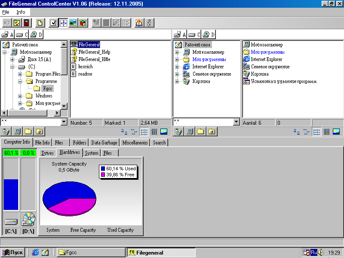Select CD drive D in left pane

pos(36,34)
